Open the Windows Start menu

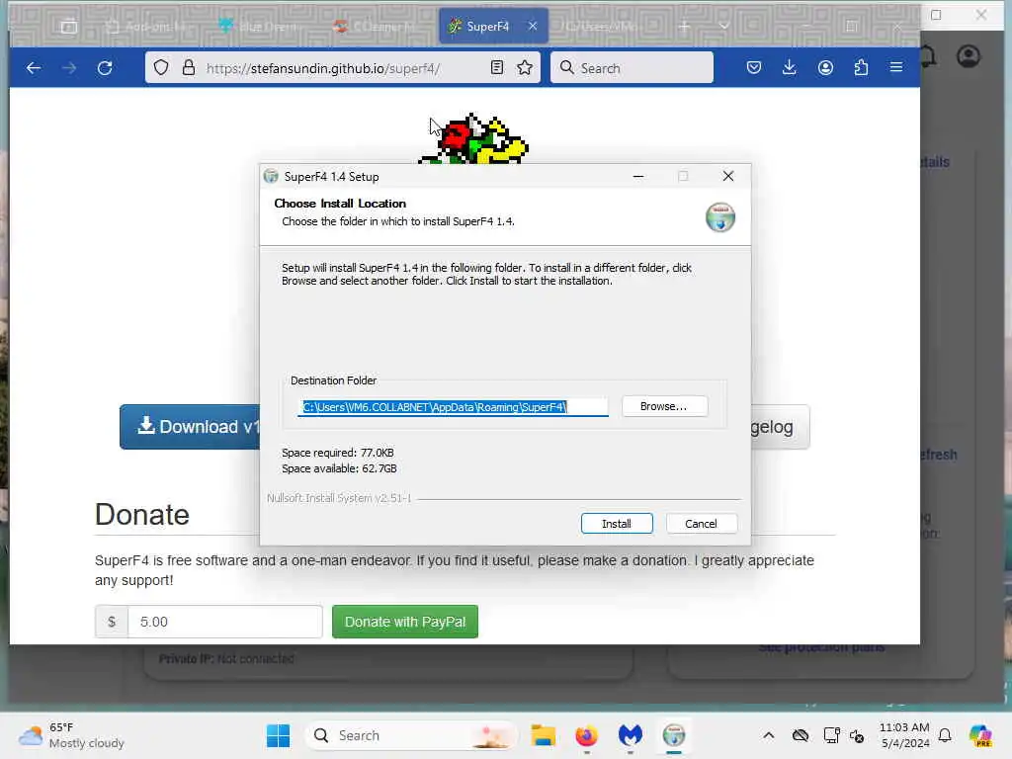[x=278, y=735]
